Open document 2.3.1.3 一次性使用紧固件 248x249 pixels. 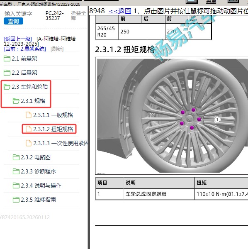60,143
